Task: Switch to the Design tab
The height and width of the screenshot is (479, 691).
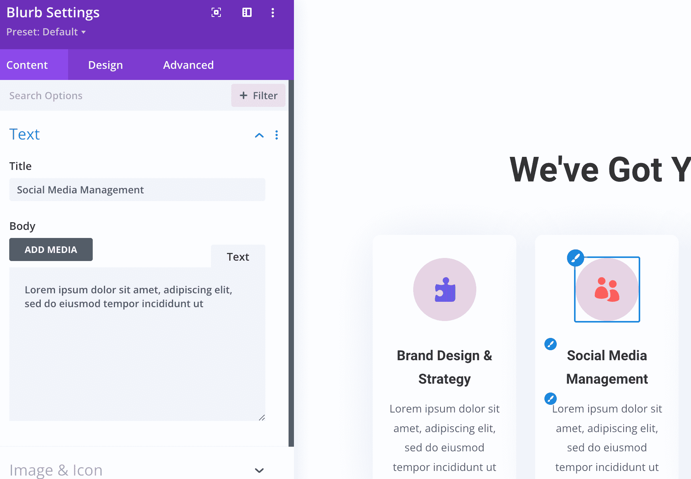Action: pyautogui.click(x=105, y=65)
